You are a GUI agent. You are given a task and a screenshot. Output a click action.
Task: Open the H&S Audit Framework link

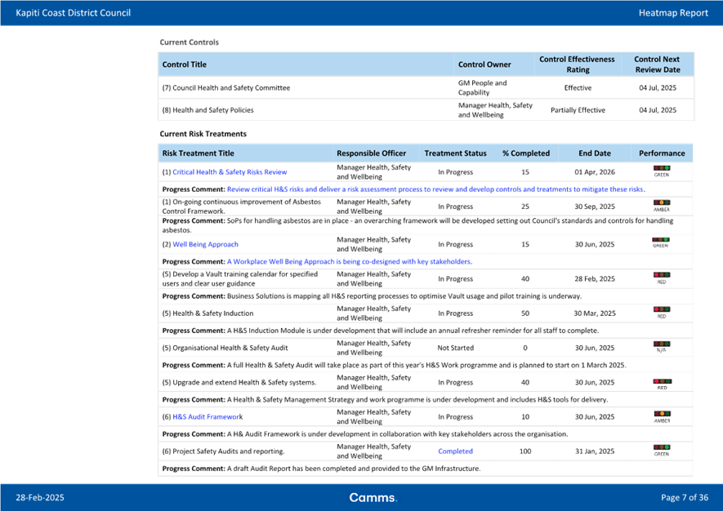[x=208, y=416]
